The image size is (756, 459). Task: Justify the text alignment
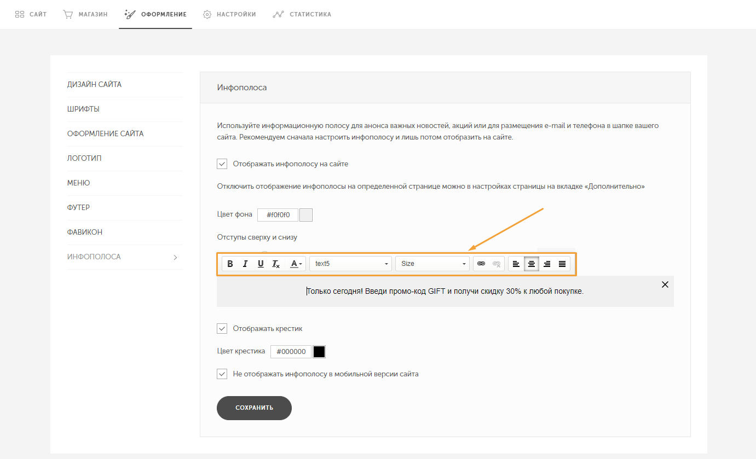pyautogui.click(x=562, y=264)
